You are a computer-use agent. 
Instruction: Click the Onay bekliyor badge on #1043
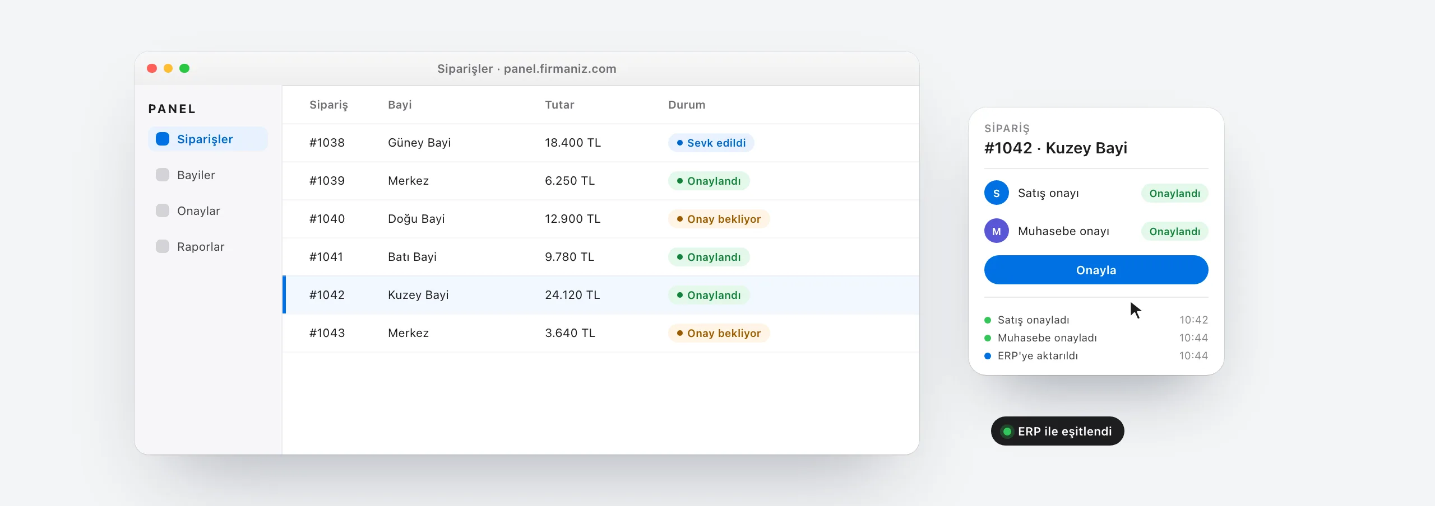[719, 333]
